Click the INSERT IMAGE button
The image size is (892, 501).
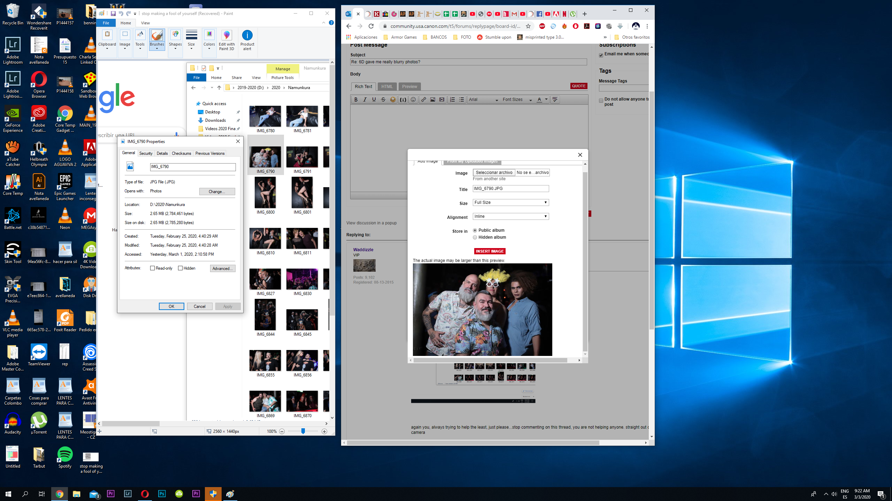tap(490, 251)
